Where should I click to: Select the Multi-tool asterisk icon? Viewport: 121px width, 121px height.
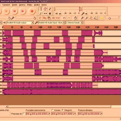(50, 14)
